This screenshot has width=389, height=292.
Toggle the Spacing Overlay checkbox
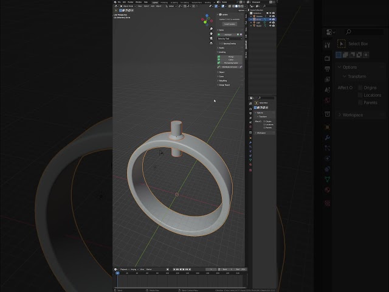pos(222,44)
